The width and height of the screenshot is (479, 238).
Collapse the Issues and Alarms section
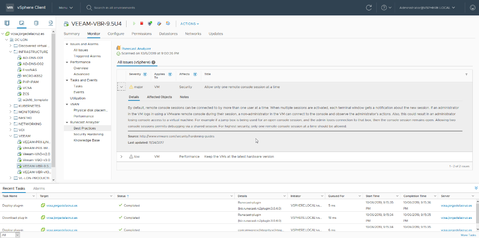(x=67, y=44)
